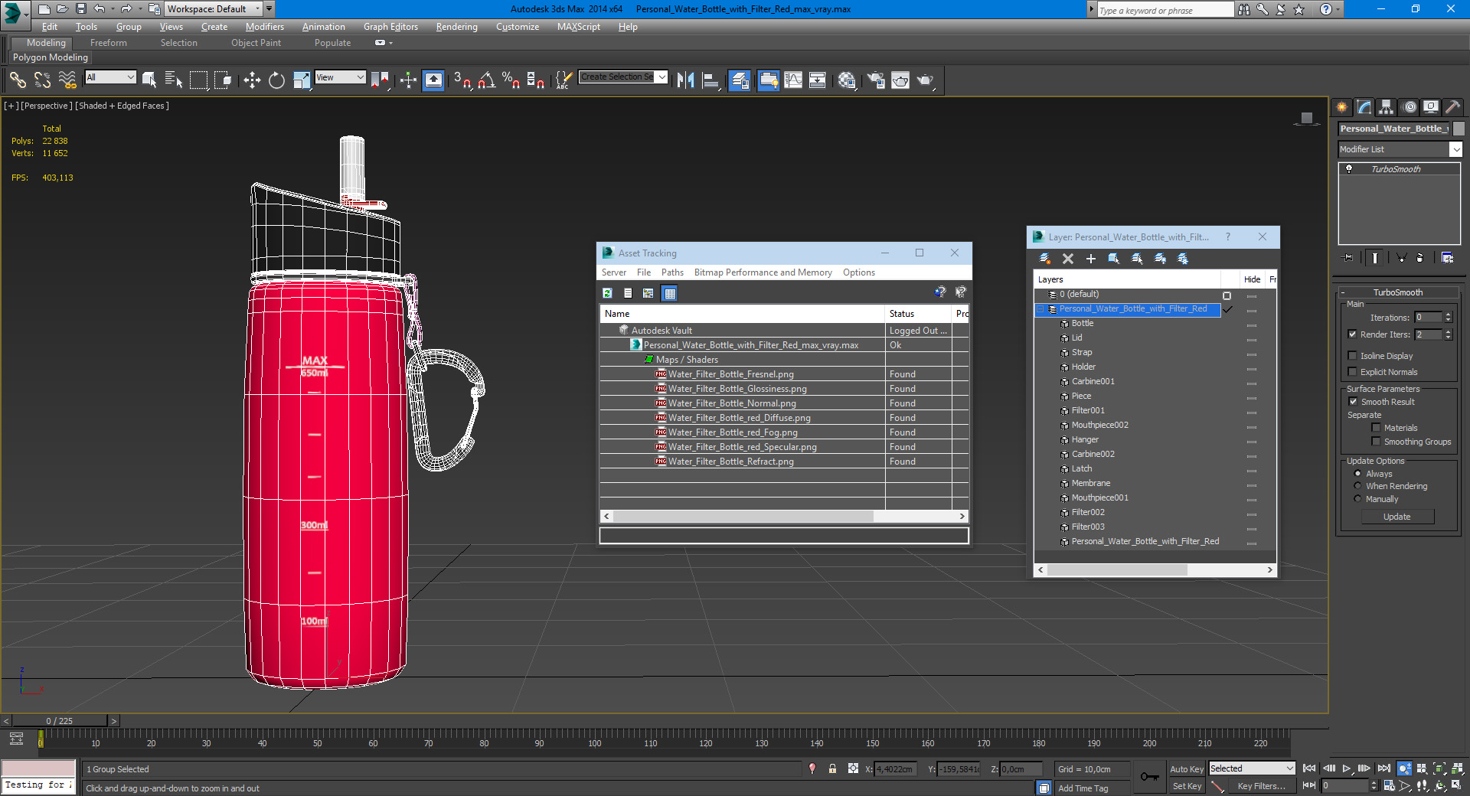Activate the Select and Scale tool
This screenshot has width=1470, height=796.
[x=302, y=80]
